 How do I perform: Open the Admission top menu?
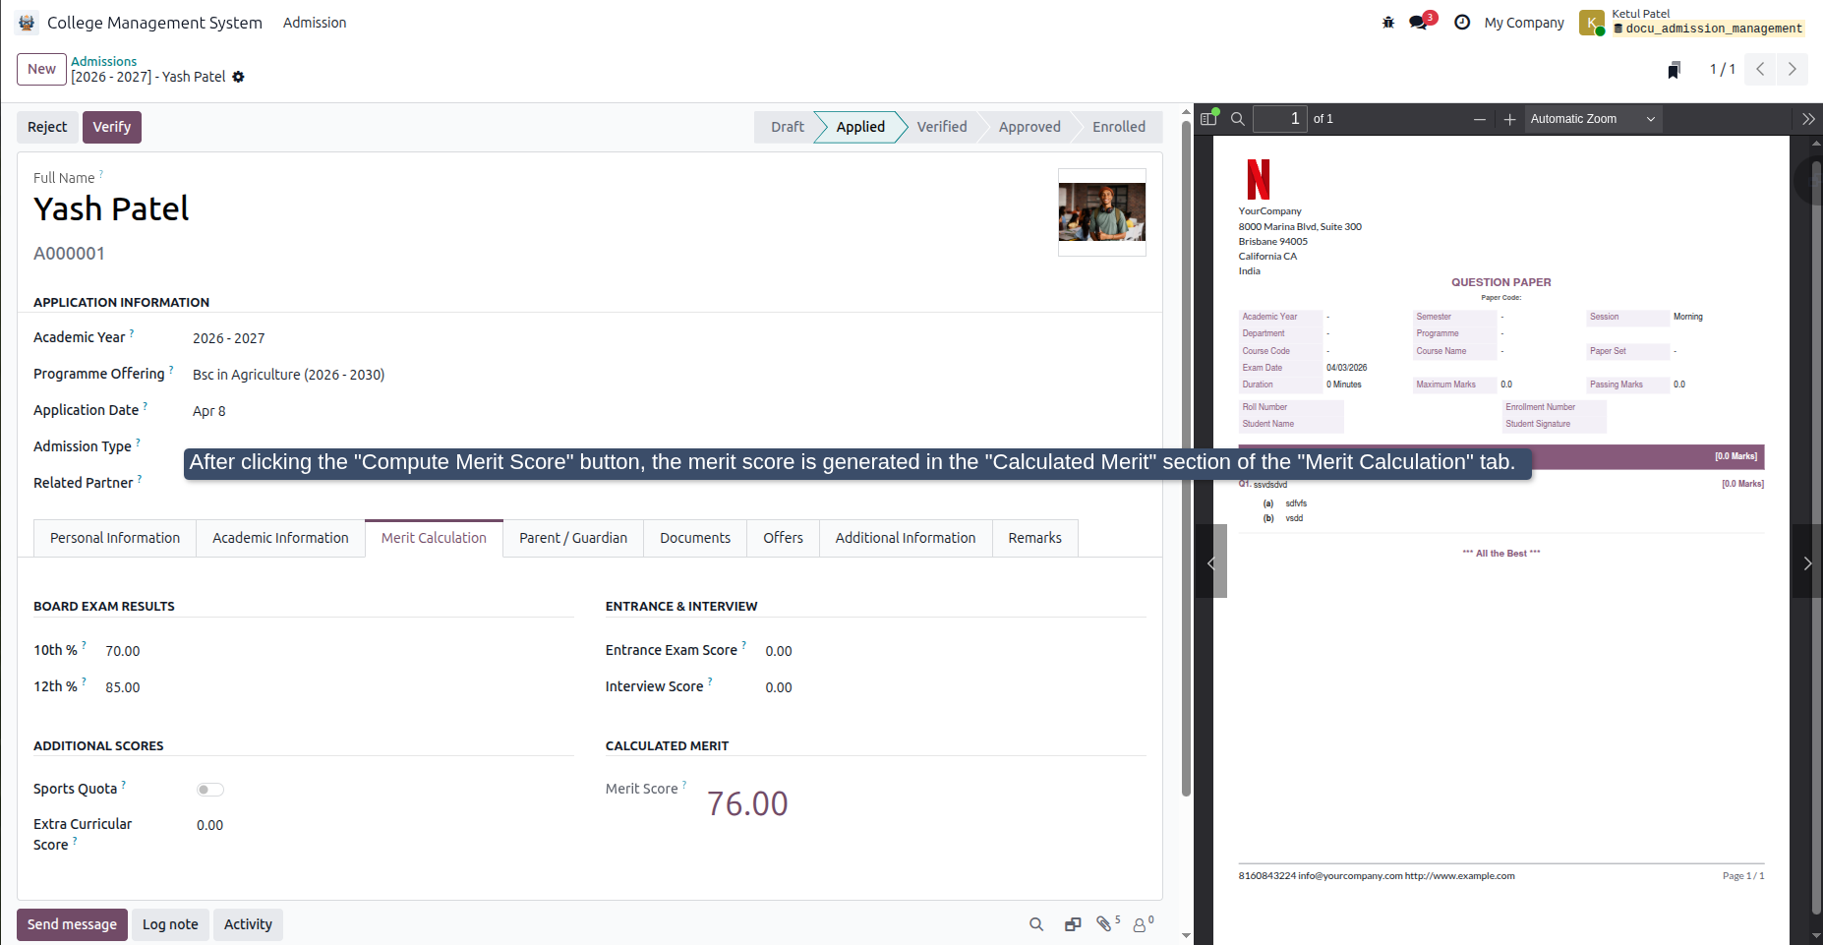pos(315,23)
